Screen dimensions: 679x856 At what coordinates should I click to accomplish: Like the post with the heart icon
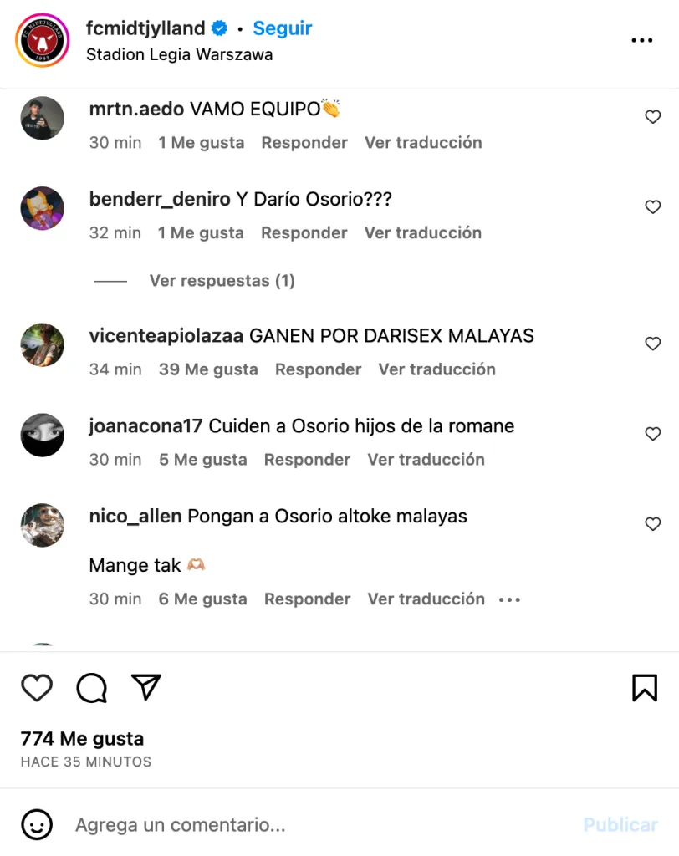37,687
